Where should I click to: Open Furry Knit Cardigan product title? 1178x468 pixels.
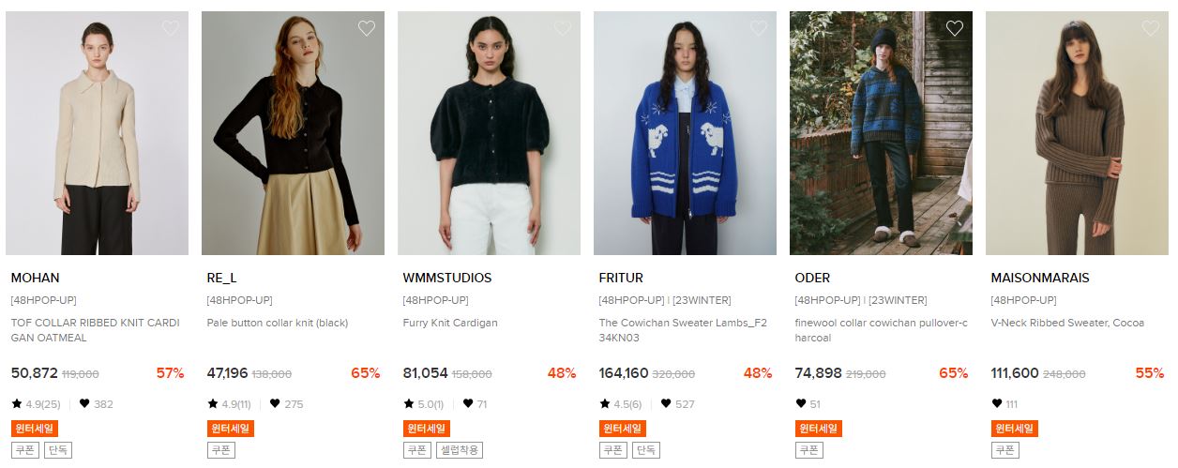coord(450,323)
